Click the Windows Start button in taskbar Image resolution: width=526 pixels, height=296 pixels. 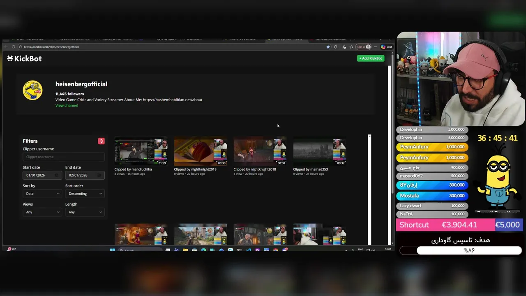(x=112, y=250)
